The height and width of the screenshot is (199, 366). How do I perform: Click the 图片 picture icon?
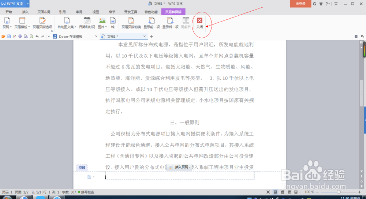pos(102,20)
